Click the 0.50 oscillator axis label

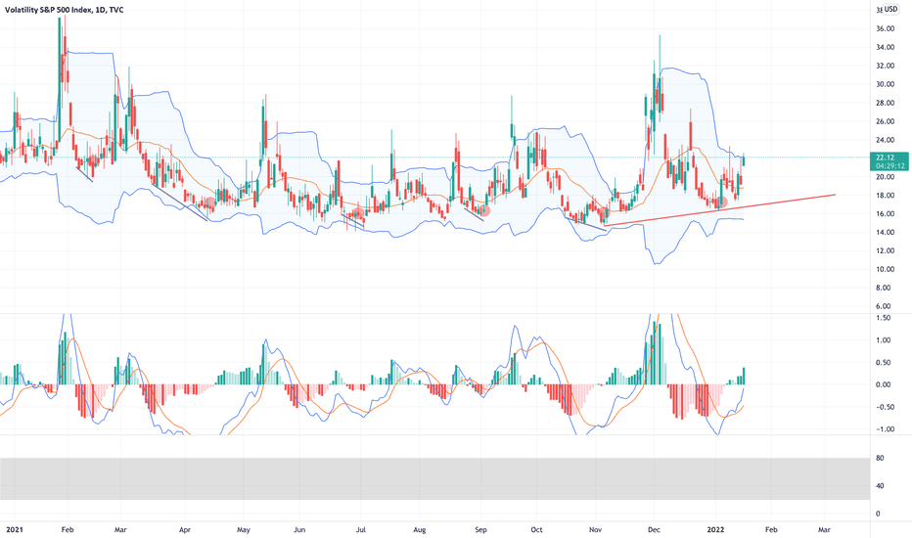[883, 362]
